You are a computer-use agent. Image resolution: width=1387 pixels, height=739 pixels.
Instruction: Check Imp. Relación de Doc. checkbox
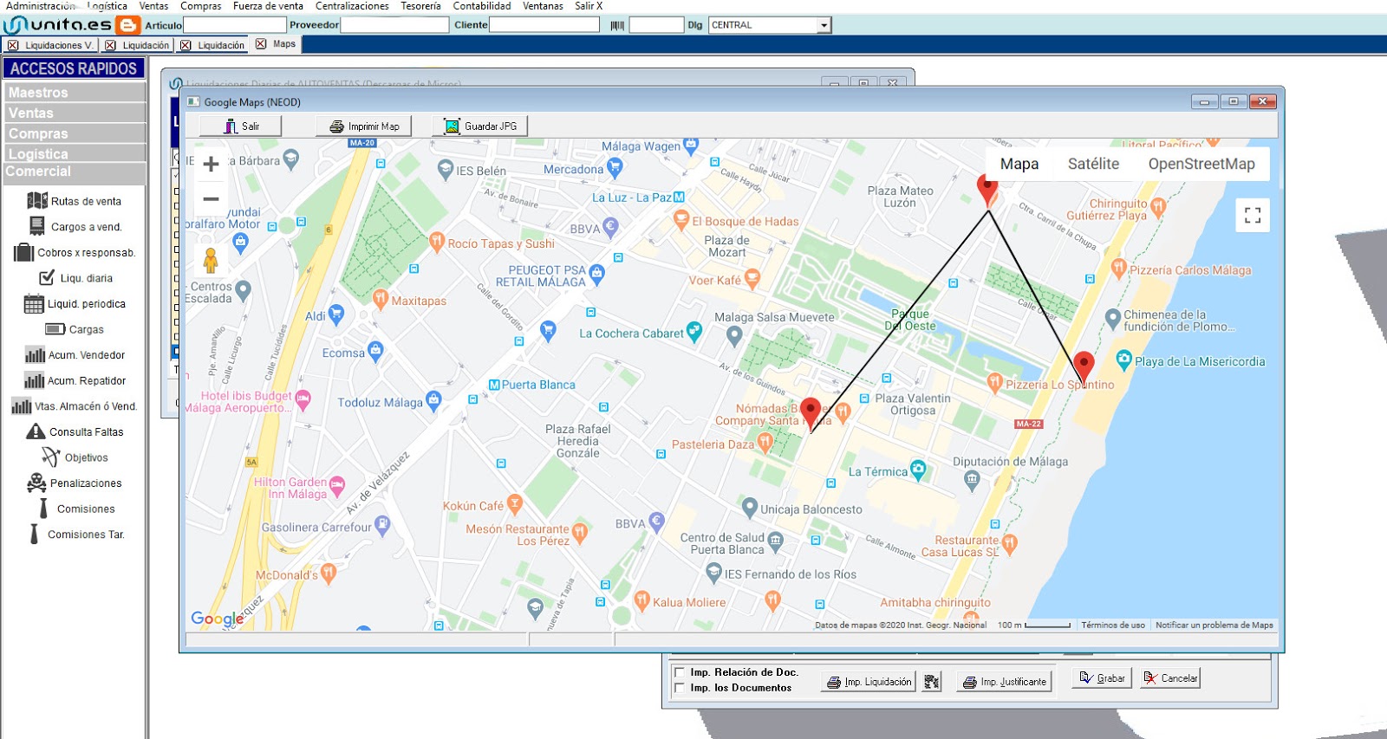(679, 672)
